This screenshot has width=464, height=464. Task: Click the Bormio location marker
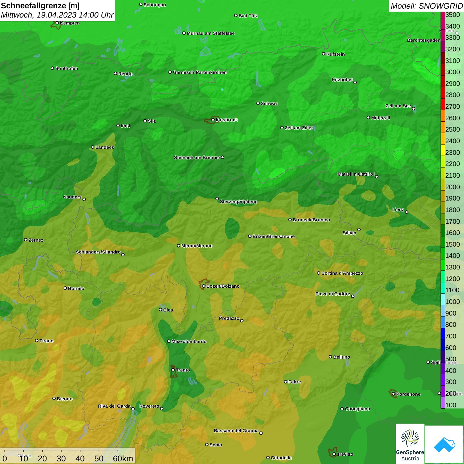click(65, 288)
